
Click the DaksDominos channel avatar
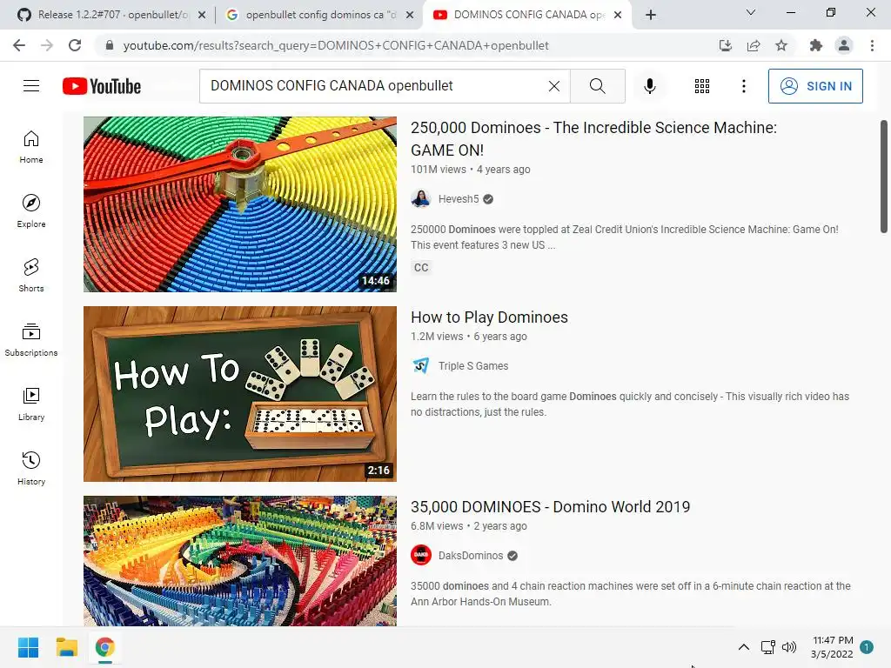pyautogui.click(x=421, y=556)
